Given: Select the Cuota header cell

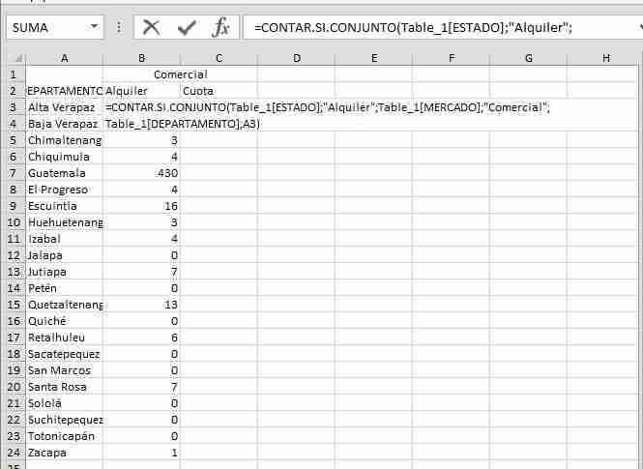Looking at the screenshot, I should coord(219,91).
